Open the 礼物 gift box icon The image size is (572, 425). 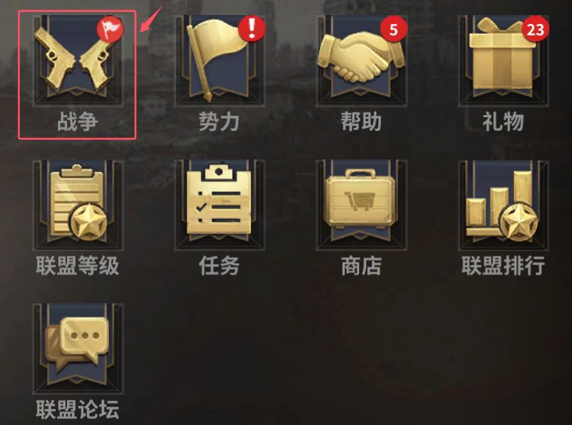pos(504,60)
